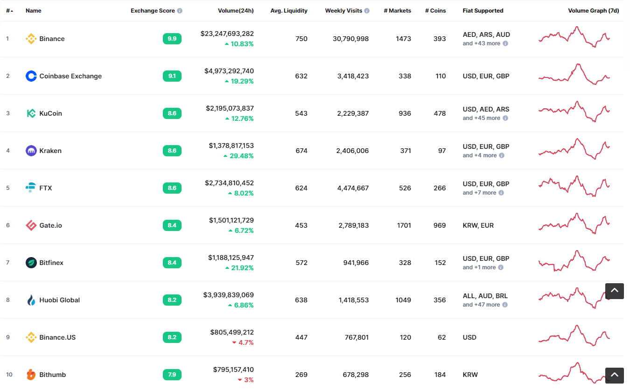The width and height of the screenshot is (630, 391).
Task: Open the Huobi Global exchange link
Action: click(x=60, y=300)
